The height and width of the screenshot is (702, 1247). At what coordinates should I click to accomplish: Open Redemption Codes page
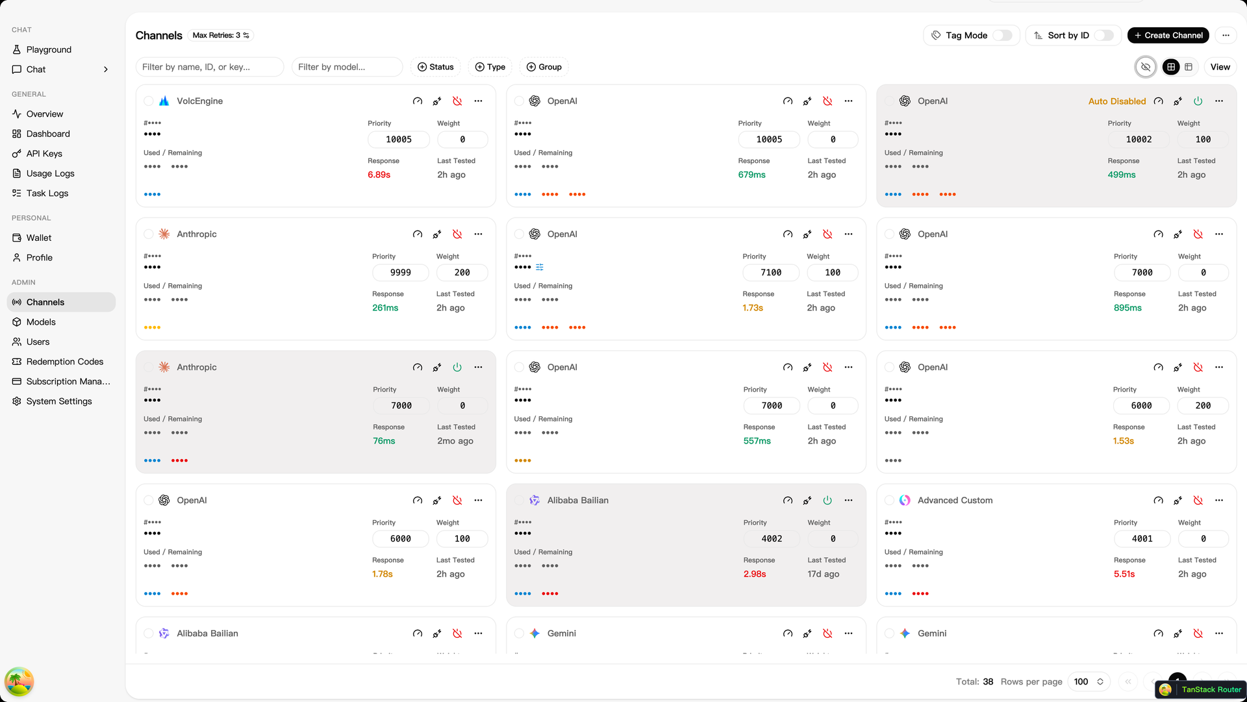(x=61, y=362)
